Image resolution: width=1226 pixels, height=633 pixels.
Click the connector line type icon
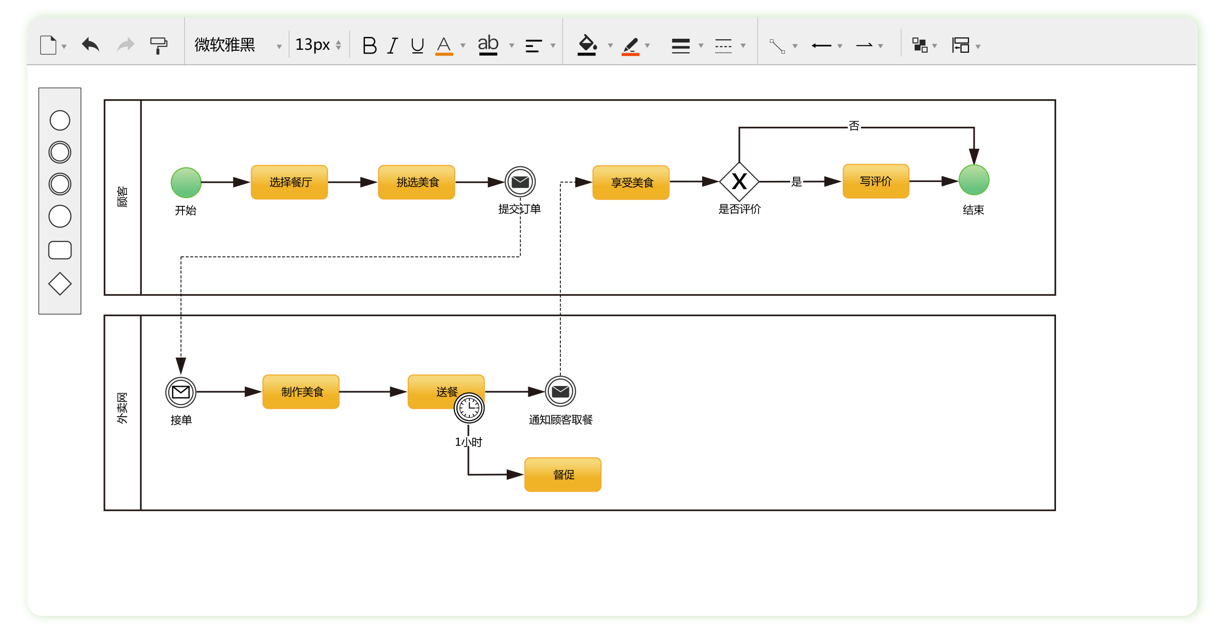(x=777, y=46)
